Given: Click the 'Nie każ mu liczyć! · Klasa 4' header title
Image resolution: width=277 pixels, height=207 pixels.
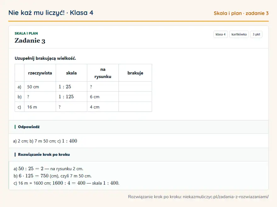Looking at the screenshot, I should (51, 13).
